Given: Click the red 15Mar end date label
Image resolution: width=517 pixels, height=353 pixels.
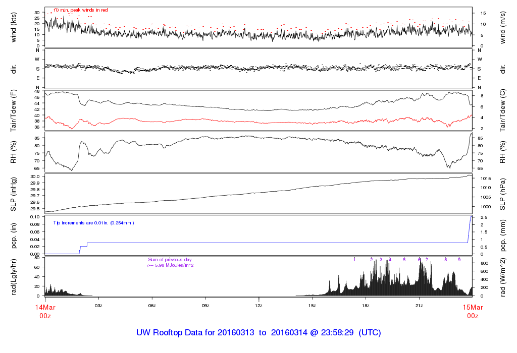Looking at the screenshot, I should pos(472,307).
